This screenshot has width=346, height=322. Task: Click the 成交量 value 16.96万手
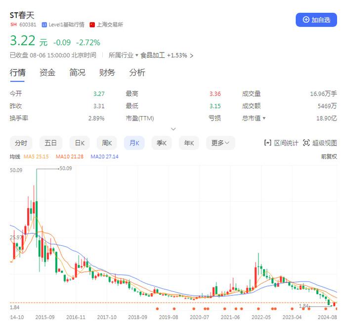click(323, 94)
